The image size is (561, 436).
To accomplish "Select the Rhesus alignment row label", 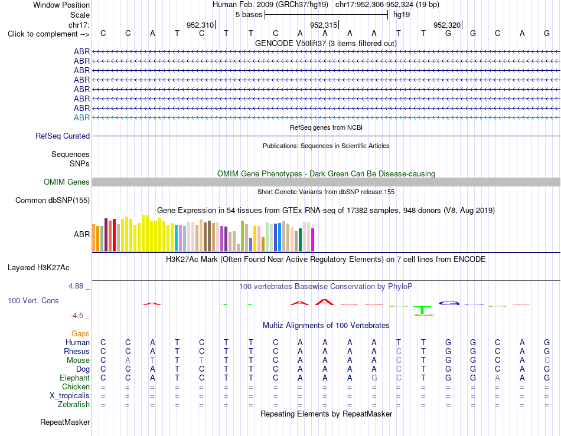I will (77, 352).
